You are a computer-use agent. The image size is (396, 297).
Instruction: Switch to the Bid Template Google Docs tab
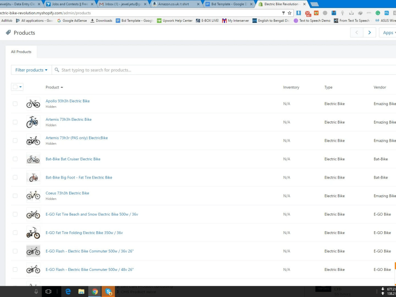tap(229, 4)
